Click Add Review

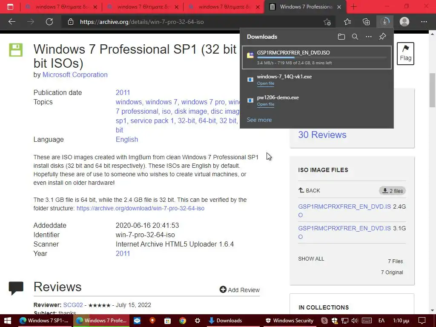240,290
